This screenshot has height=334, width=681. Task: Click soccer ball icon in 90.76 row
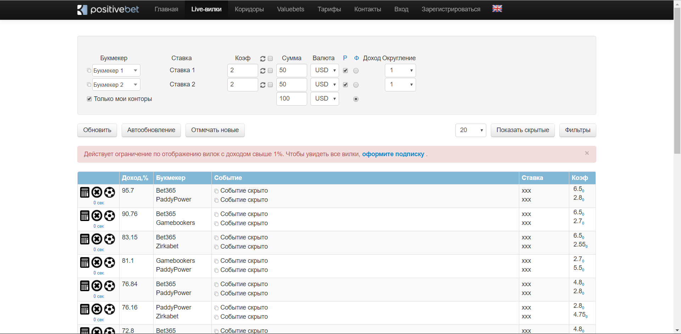(x=110, y=216)
